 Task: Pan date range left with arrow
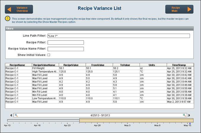[x=11, y=115]
